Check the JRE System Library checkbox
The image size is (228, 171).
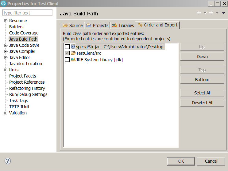click(67, 60)
